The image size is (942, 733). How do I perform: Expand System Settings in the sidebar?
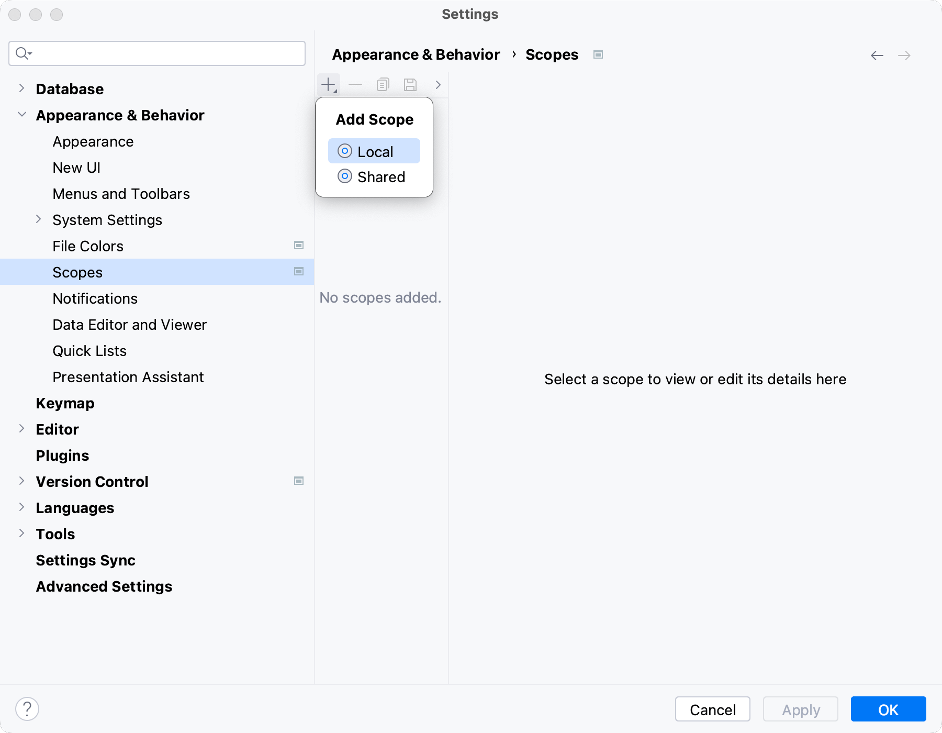[x=39, y=219]
